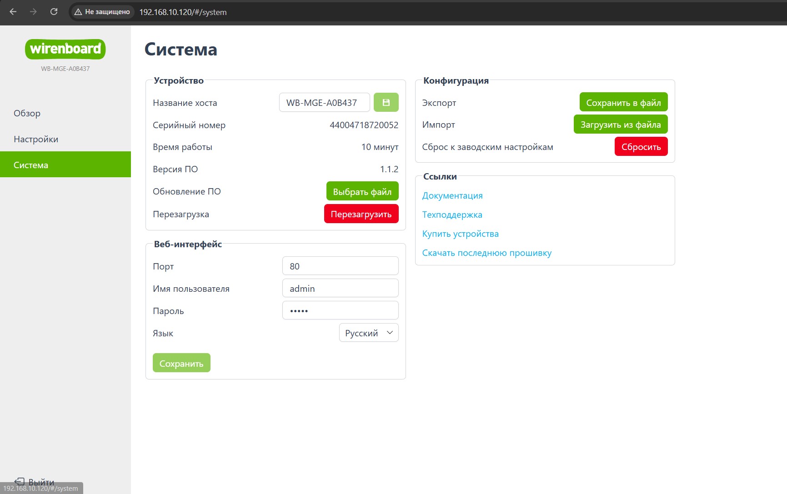This screenshot has width=787, height=494.
Task: Open the Документация link
Action: click(452, 195)
